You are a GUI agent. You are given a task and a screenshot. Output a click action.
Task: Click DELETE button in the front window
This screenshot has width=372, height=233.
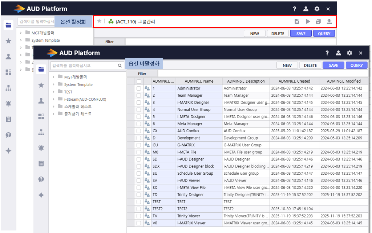click(x=310, y=66)
